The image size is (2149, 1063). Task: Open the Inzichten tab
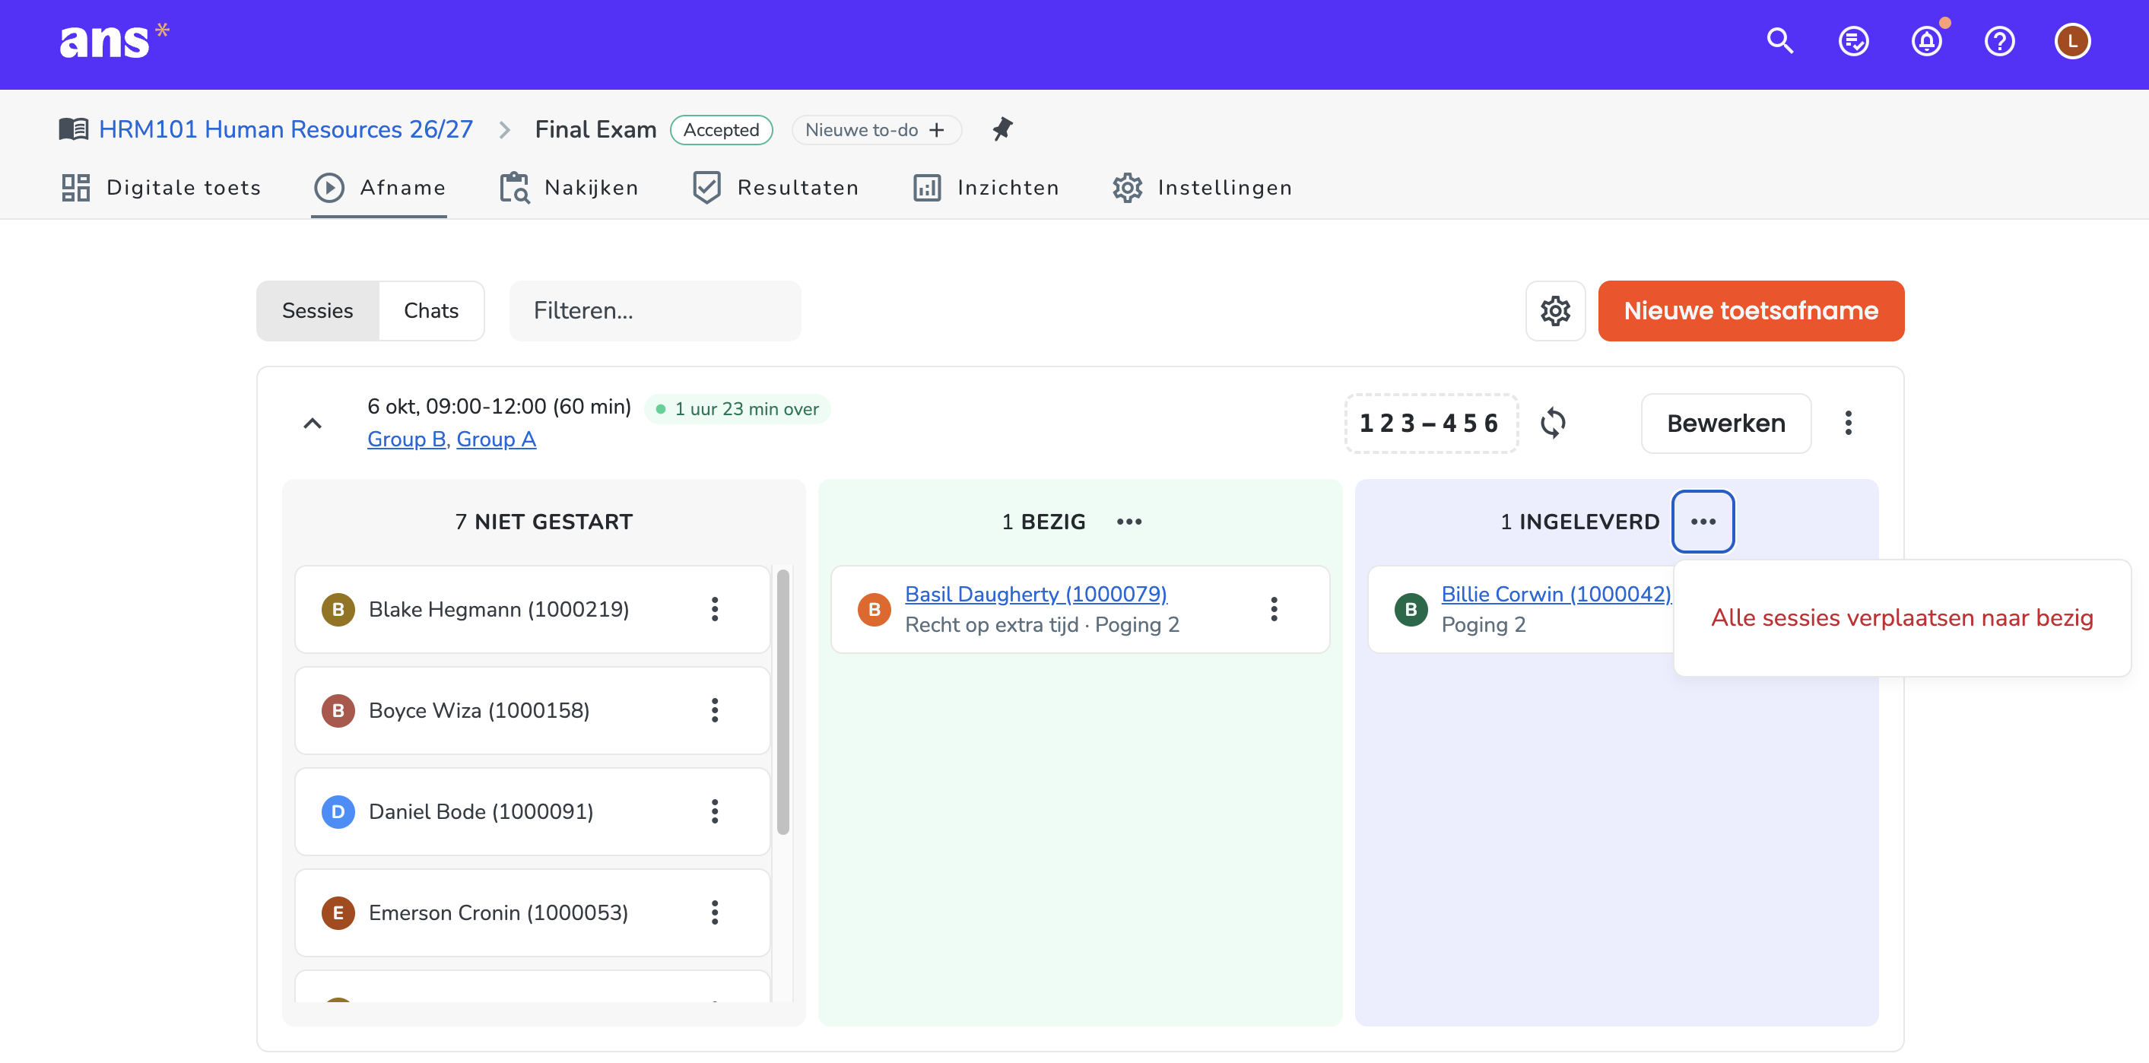[x=986, y=188]
